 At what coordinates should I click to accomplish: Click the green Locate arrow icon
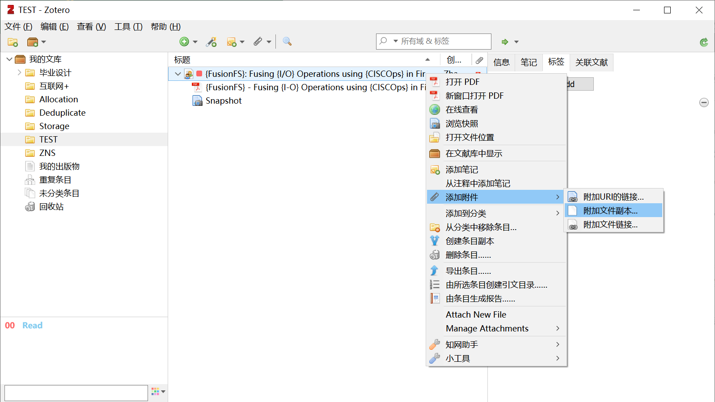tap(505, 42)
